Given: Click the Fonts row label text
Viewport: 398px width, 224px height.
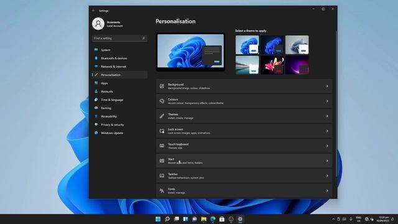Looking at the screenshot, I should click(172, 189).
